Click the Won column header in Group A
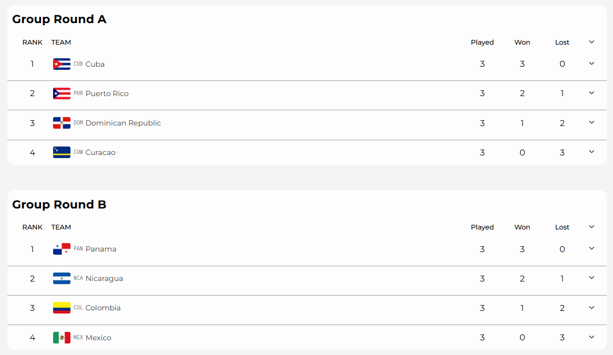The image size is (613, 355). coord(522,42)
